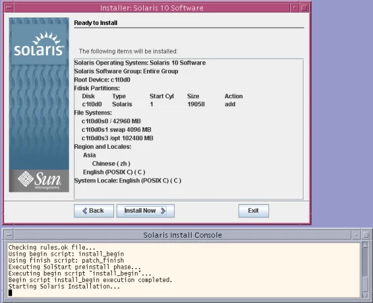Image resolution: width=373 pixels, height=303 pixels.
Task: Click the Installer Solaris 10 Software title bar
Action: (152, 8)
